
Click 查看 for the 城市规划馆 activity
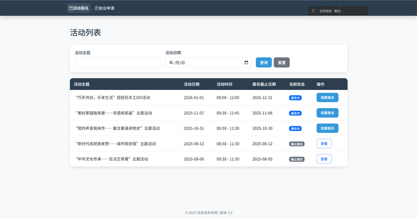(324, 144)
